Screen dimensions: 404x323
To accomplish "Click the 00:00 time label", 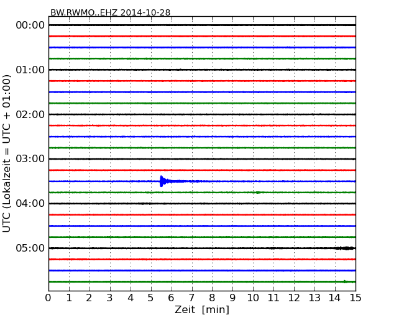I will [x=30, y=25].
